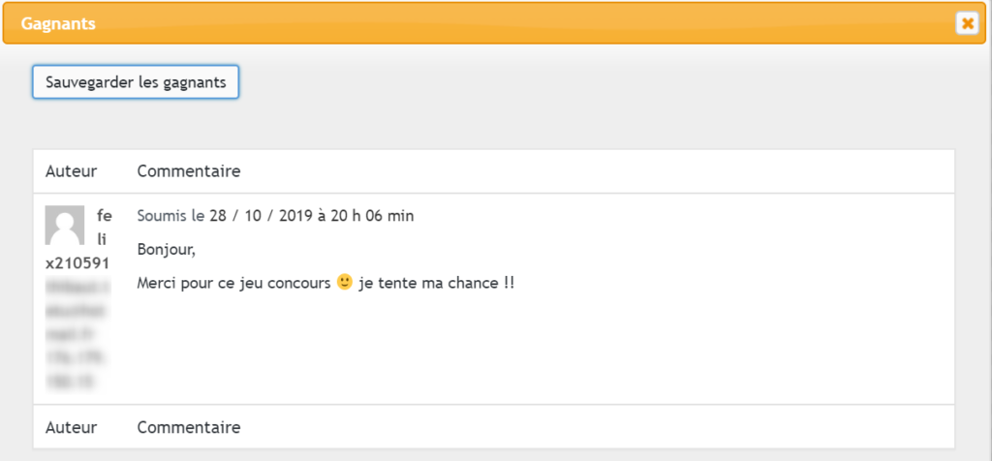992x461 pixels.
Task: Select the grey avatar placeholder of felix210591
Action: pos(65,225)
